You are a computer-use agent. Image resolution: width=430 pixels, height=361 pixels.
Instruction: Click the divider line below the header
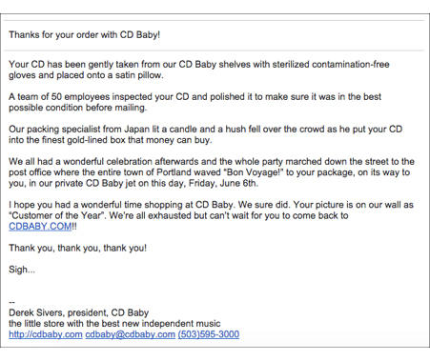click(x=214, y=50)
